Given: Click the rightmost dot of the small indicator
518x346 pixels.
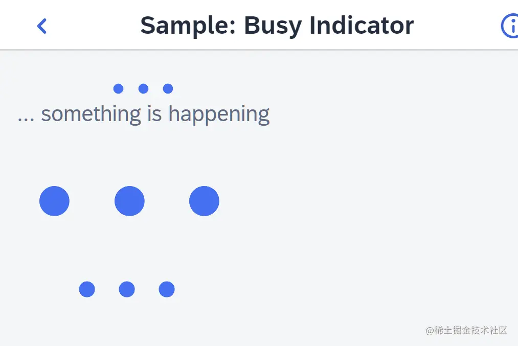Looking at the screenshot, I should click(x=167, y=88).
